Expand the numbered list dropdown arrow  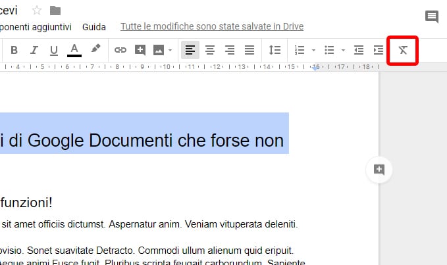[x=313, y=50]
